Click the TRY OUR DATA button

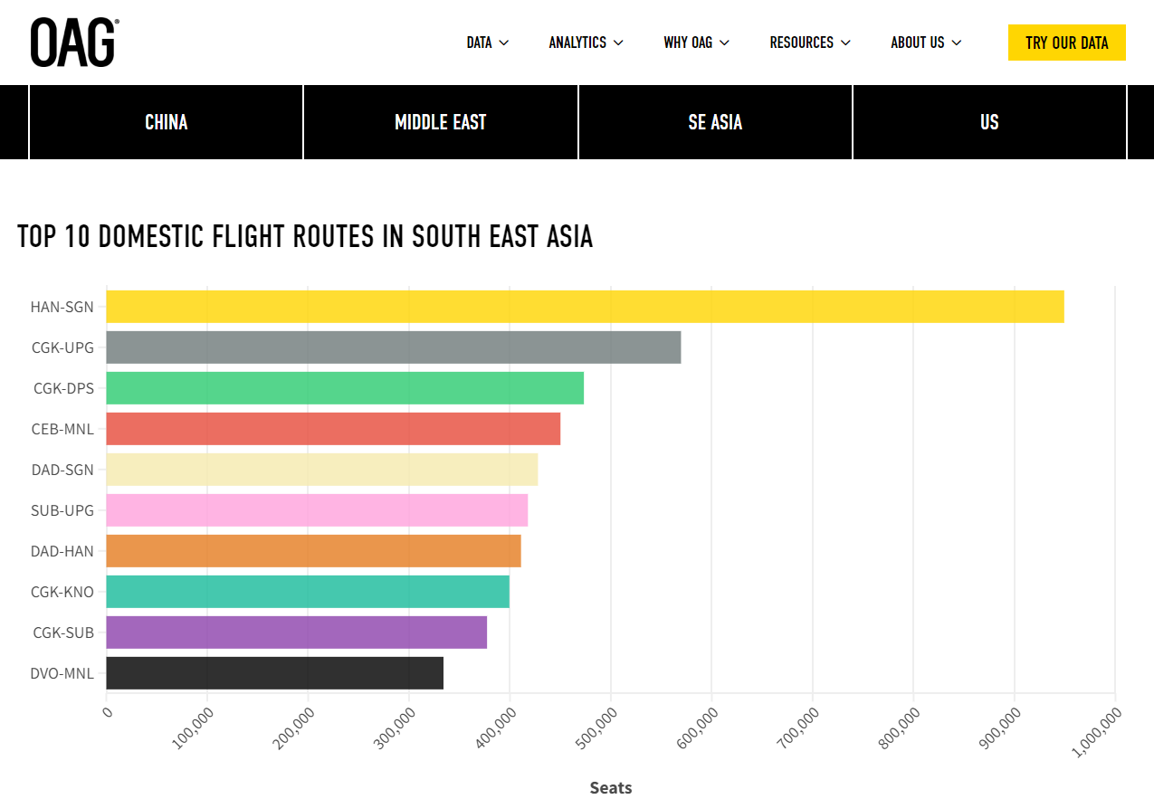pos(1066,43)
